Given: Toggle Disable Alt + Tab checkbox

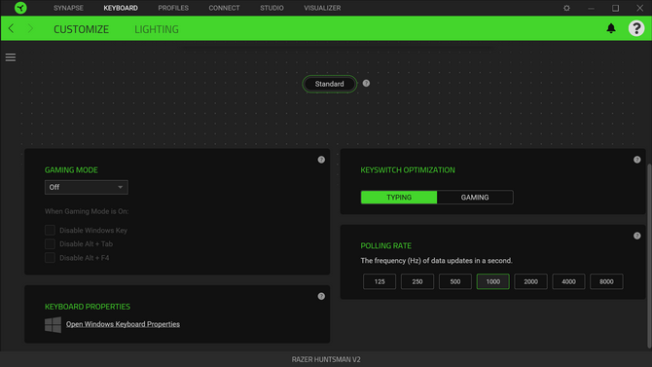Looking at the screenshot, I should (x=50, y=243).
